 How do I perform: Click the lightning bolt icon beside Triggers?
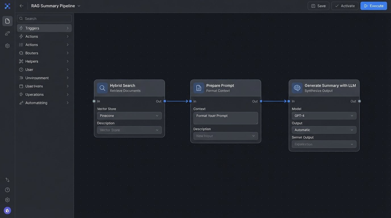20,28
